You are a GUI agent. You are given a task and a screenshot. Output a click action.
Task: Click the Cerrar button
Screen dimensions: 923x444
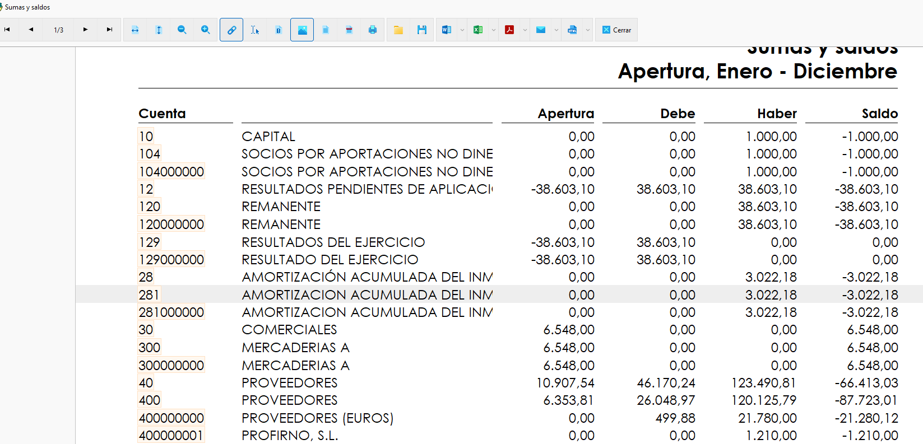[616, 30]
